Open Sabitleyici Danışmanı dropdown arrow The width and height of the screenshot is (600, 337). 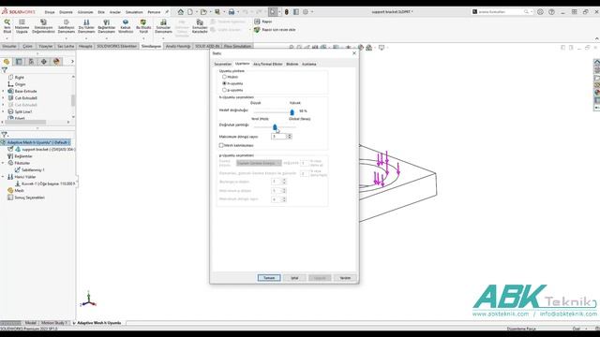point(67,38)
